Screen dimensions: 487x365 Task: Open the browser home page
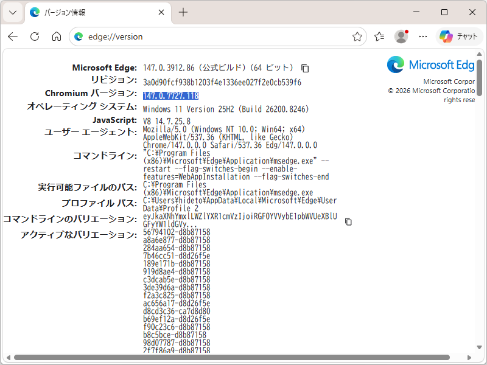tap(56, 36)
